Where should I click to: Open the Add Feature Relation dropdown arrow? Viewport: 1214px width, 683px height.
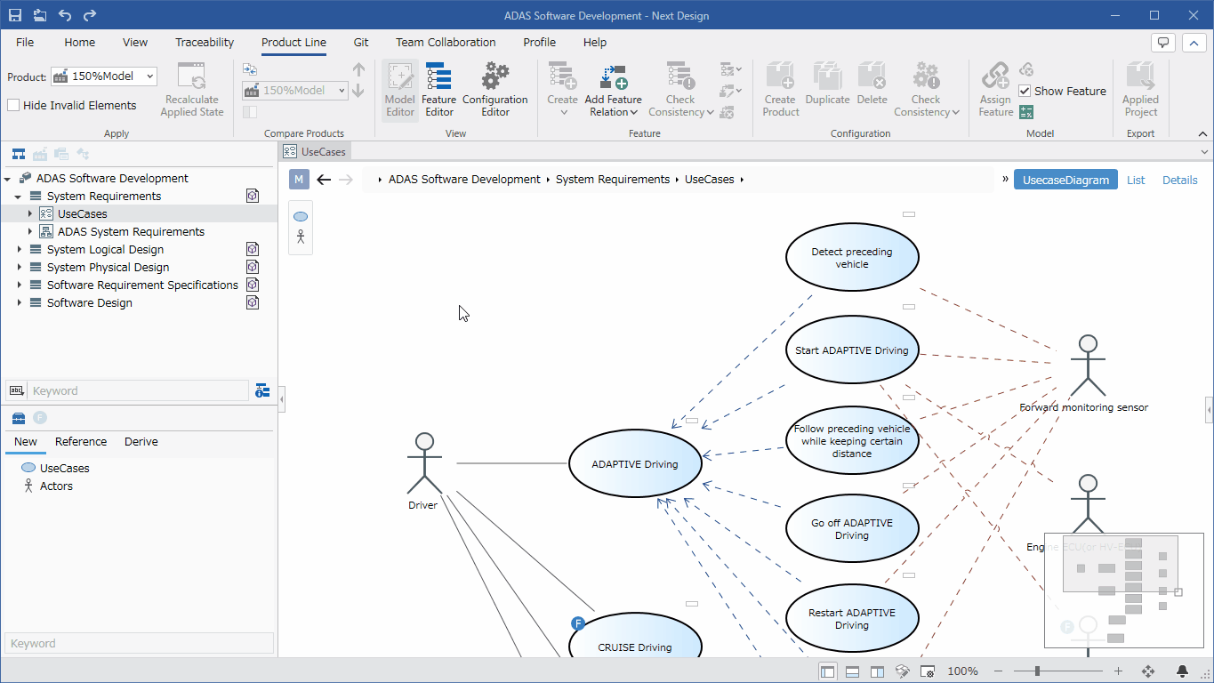[x=634, y=112]
